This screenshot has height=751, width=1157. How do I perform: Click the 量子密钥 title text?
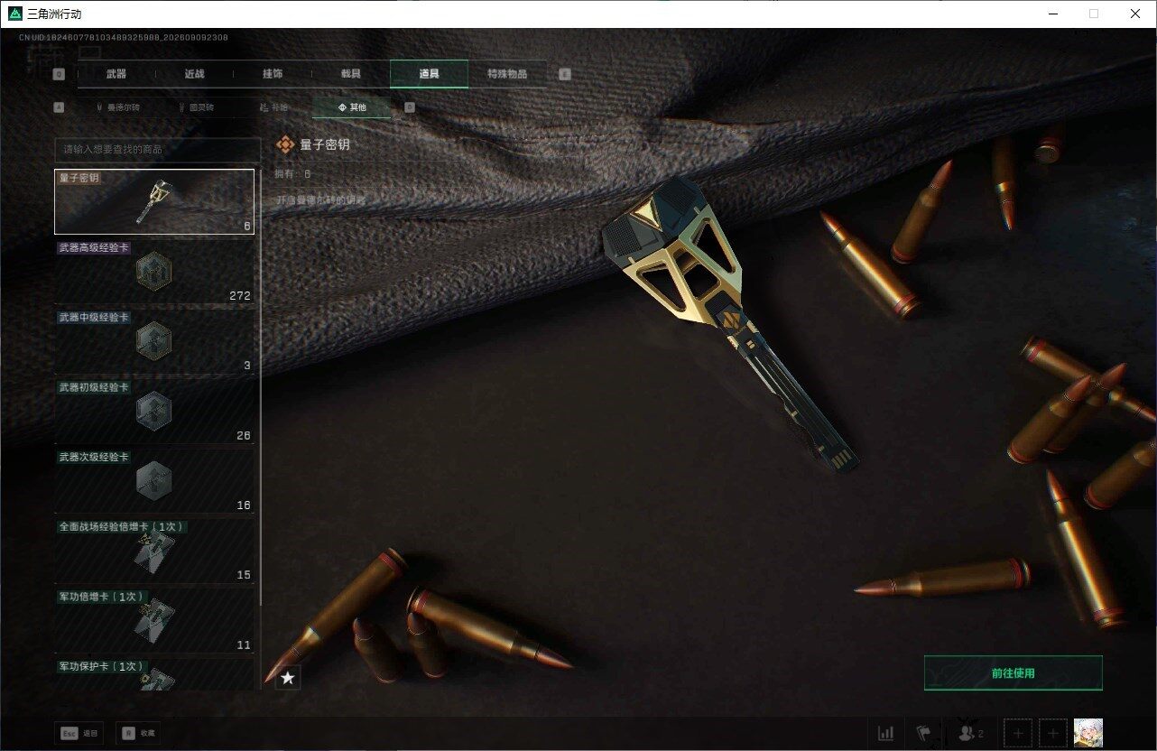[325, 144]
